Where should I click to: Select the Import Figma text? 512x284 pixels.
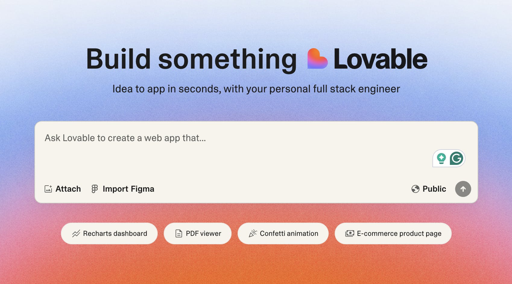pos(128,189)
